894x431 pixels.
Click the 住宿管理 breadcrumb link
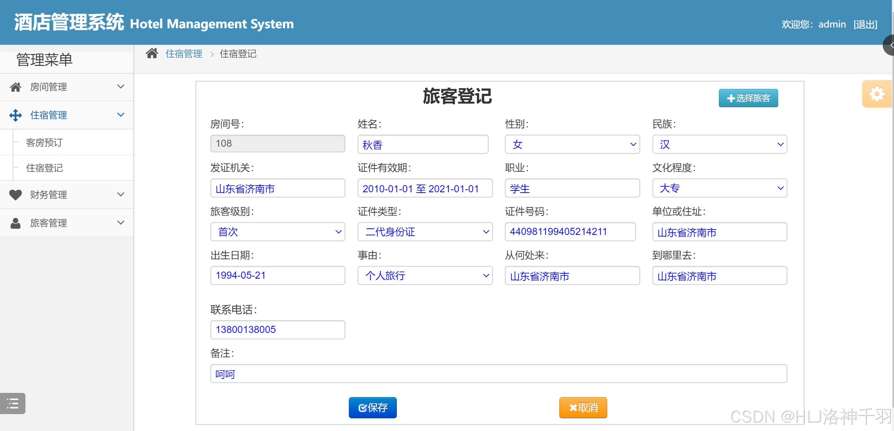pyautogui.click(x=184, y=54)
